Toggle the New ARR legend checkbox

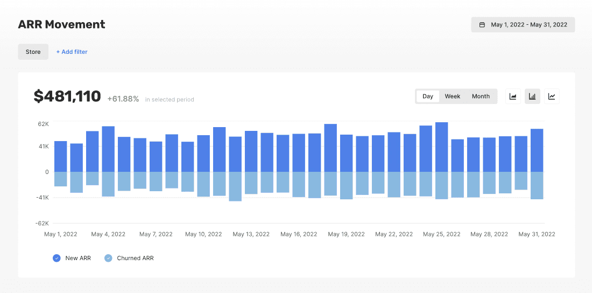(x=57, y=258)
